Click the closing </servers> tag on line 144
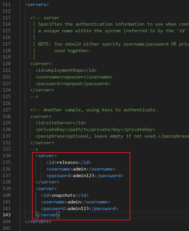The height and width of the screenshot is (231, 189). 38,222
